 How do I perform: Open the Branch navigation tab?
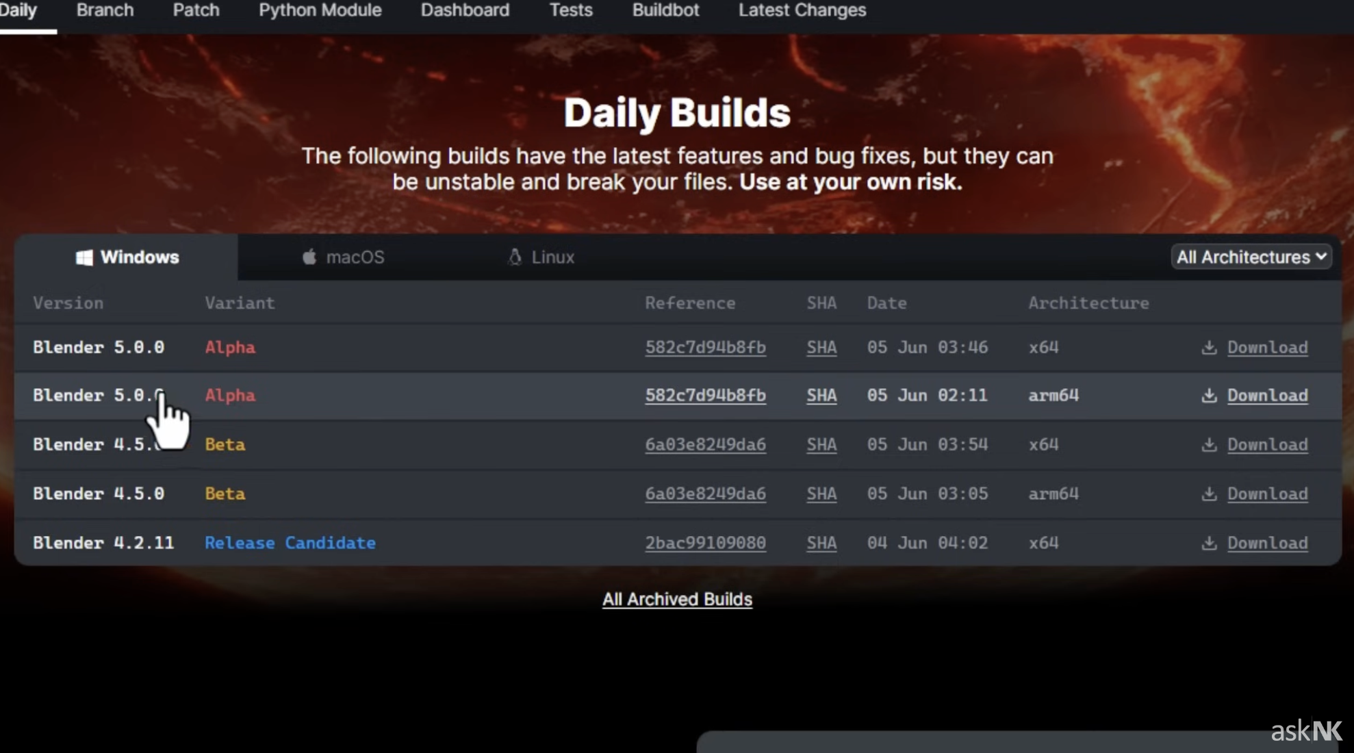[105, 10]
